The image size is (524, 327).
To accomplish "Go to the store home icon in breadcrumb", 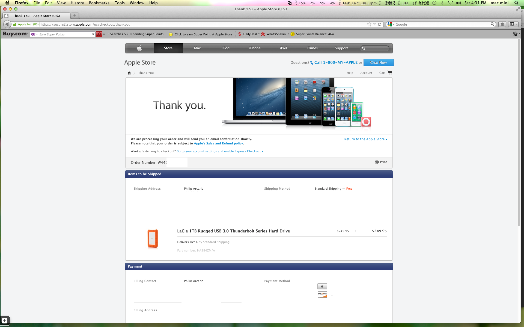I will click(x=129, y=73).
